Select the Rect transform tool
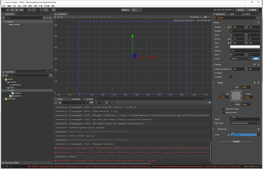Image resolution: width=263 pixels, height=169 pixels. click(x=21, y=10)
